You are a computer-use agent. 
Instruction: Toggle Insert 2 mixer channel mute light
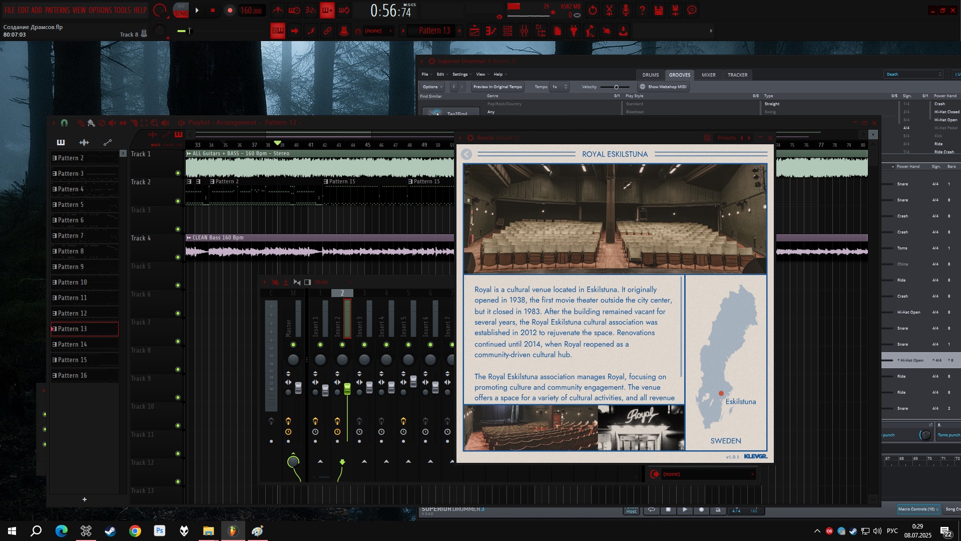[x=342, y=345]
